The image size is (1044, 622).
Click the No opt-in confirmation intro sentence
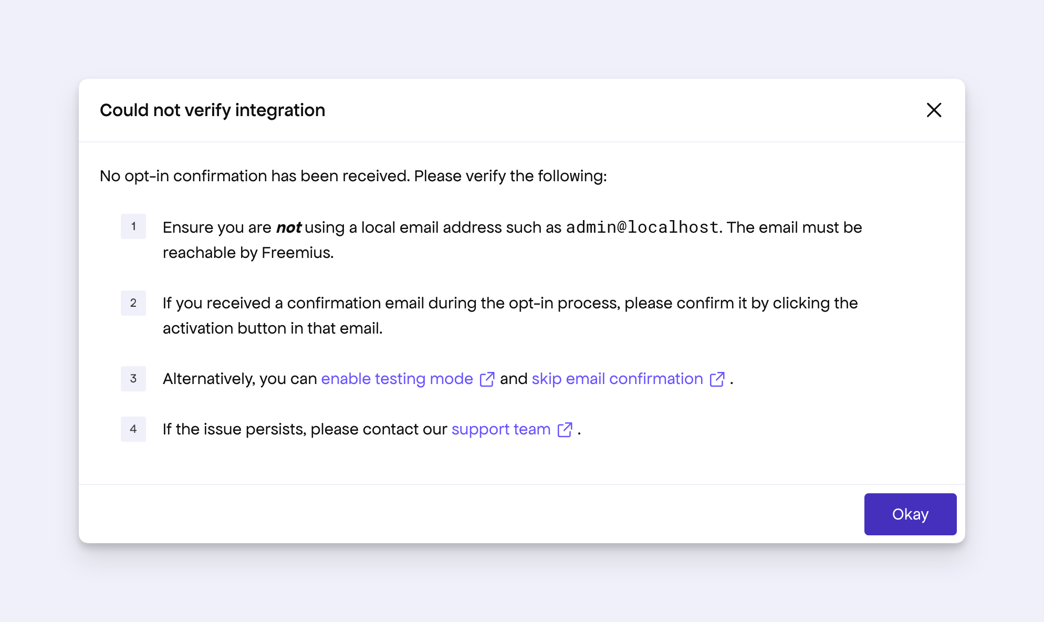[353, 176]
